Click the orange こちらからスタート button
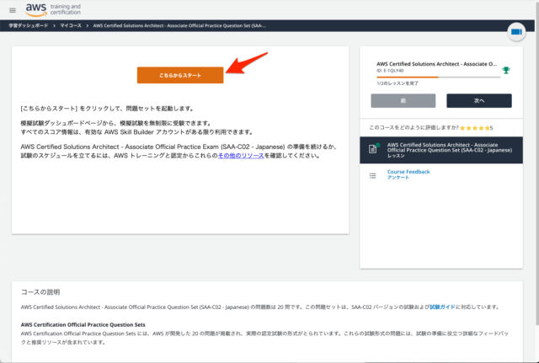This screenshot has width=539, height=363. click(180, 75)
